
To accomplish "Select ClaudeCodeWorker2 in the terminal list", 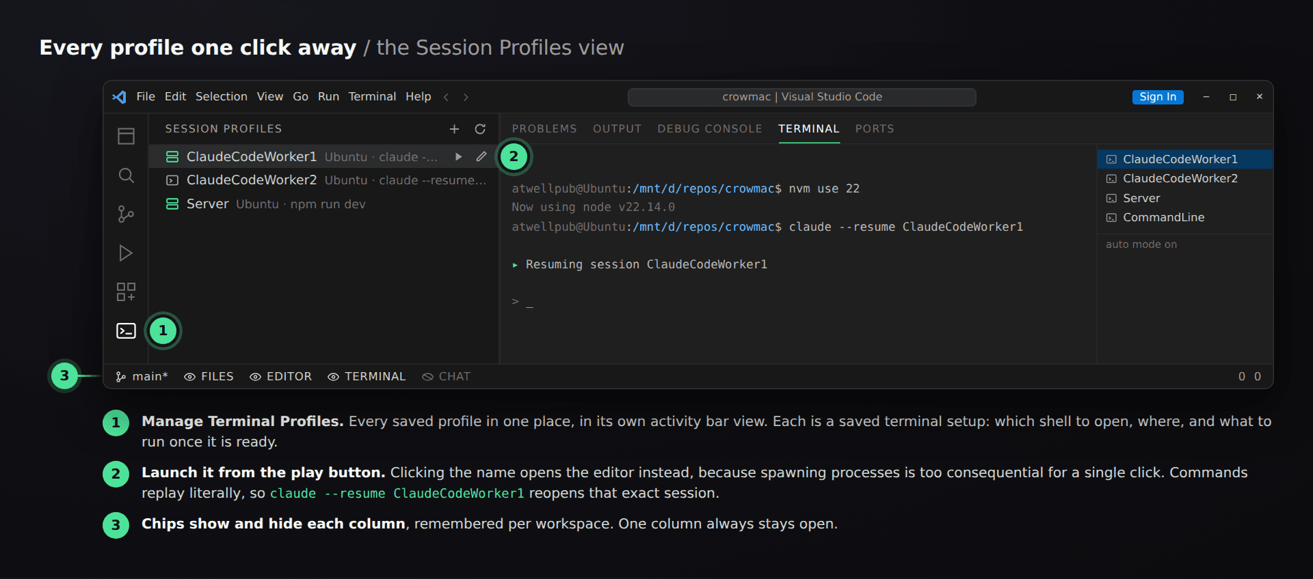I will click(1185, 179).
